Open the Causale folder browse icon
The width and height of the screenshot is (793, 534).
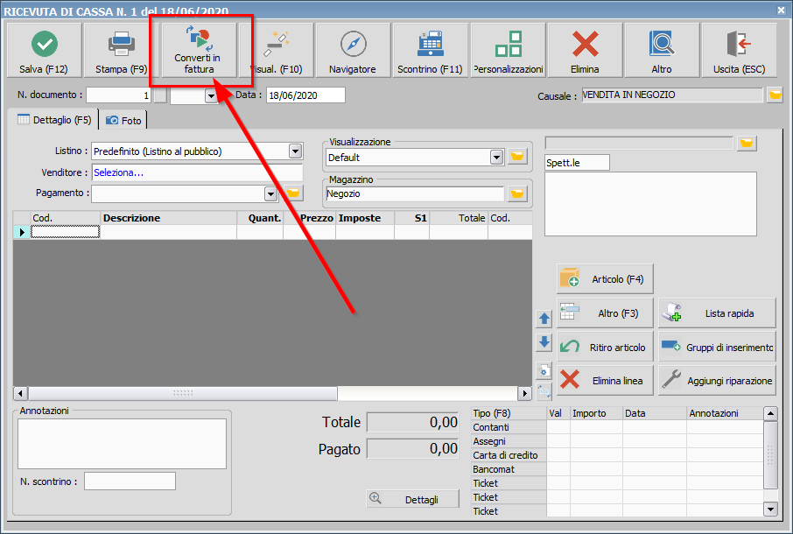pyautogui.click(x=775, y=95)
